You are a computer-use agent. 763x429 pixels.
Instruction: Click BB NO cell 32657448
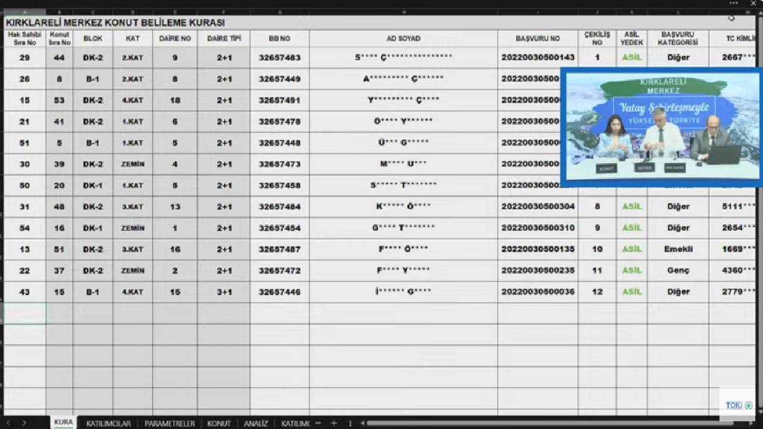coord(280,143)
